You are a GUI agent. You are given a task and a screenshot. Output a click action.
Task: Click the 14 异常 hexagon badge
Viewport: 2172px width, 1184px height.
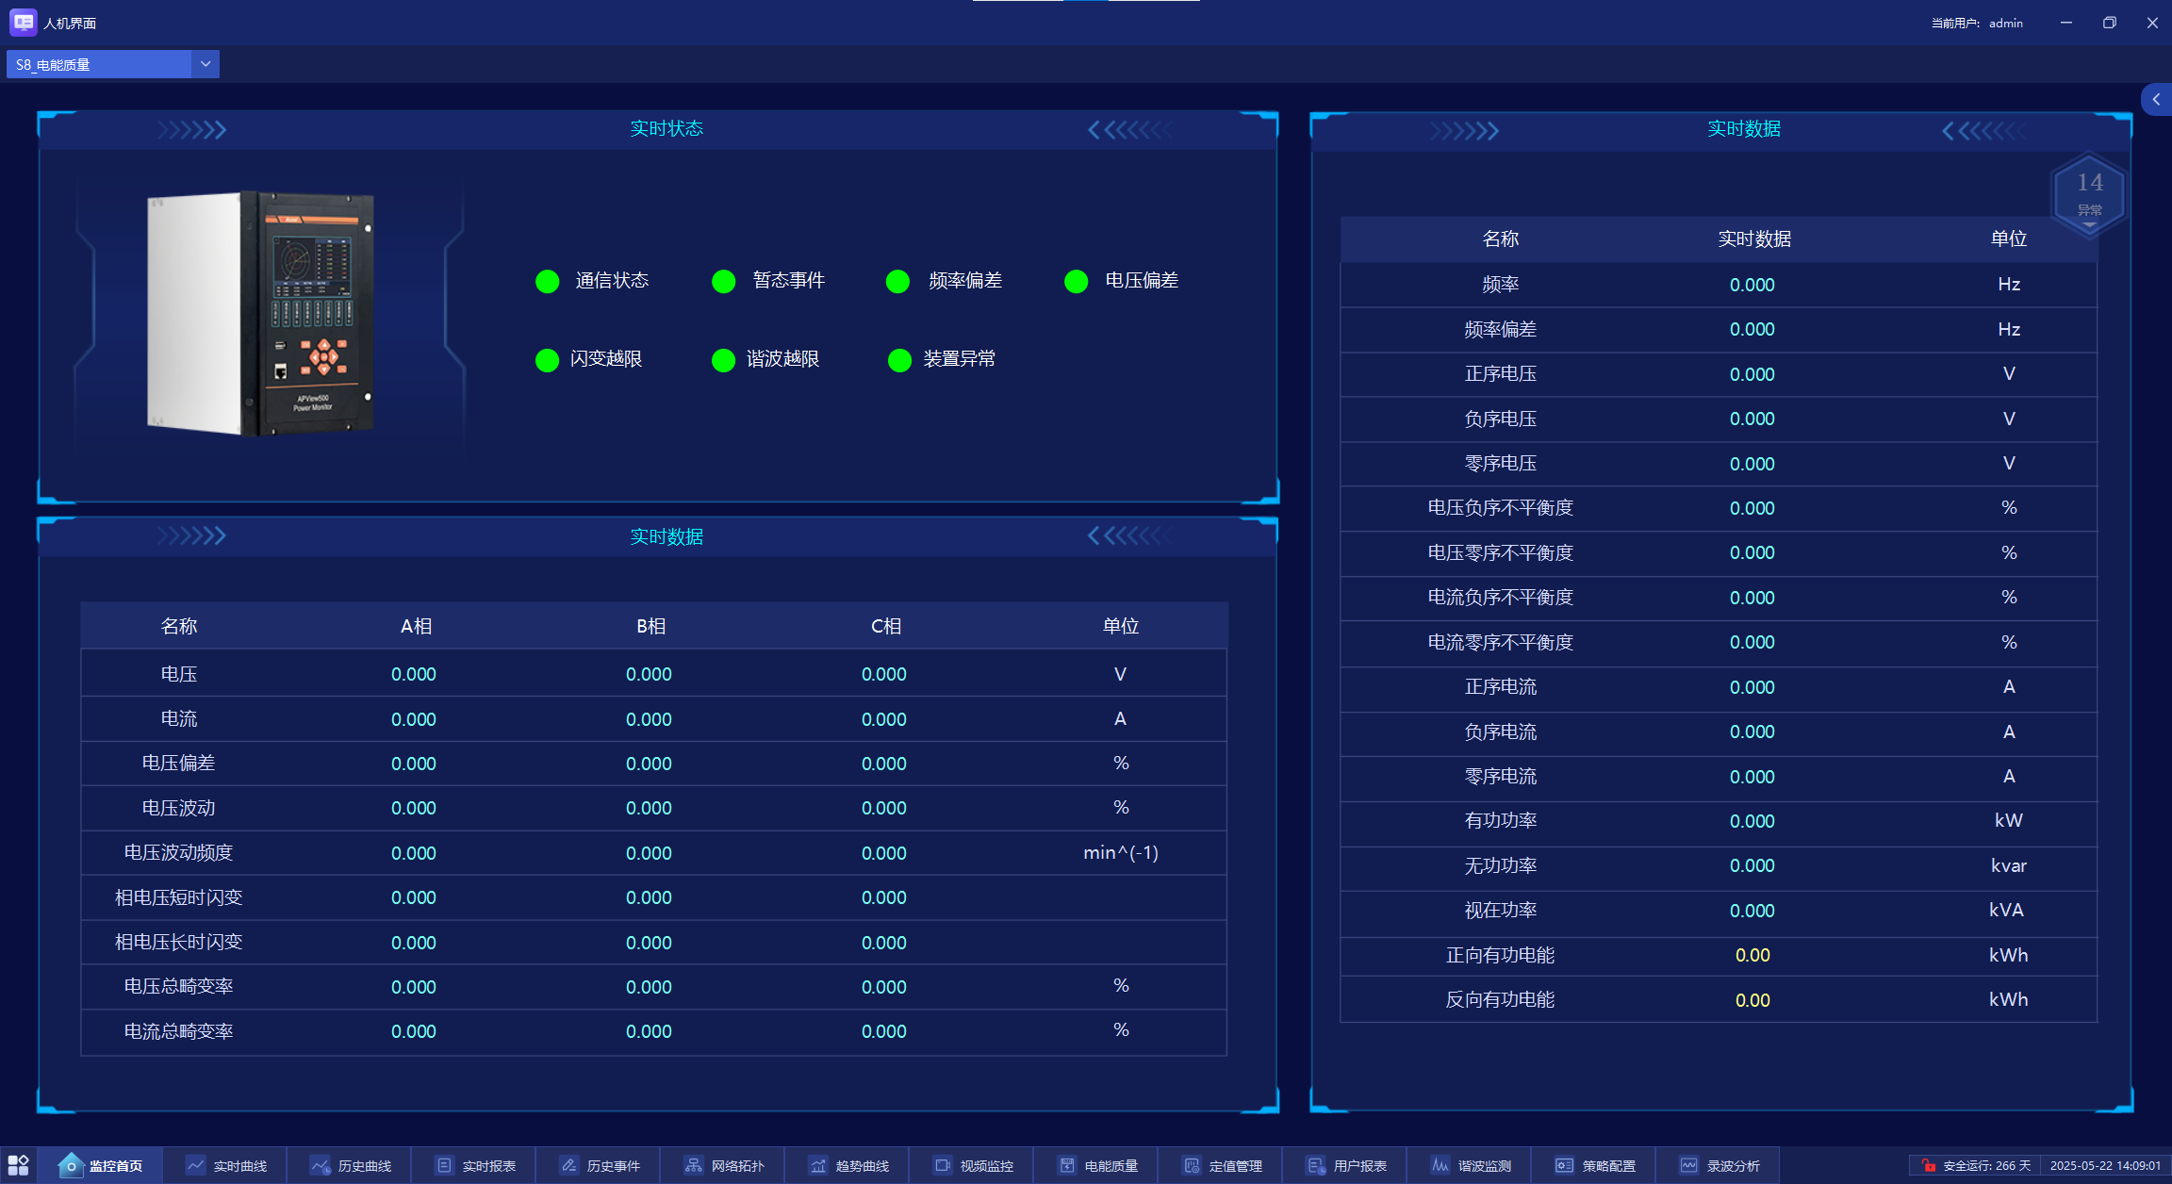point(2089,192)
